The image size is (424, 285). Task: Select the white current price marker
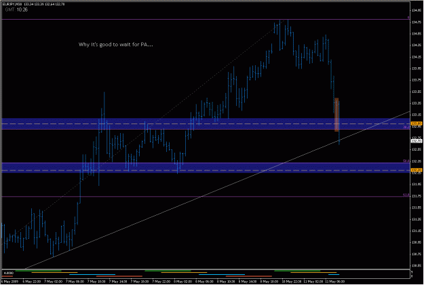(x=416, y=141)
